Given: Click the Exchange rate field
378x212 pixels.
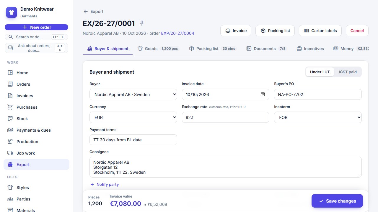Looking at the screenshot, I should tap(226, 117).
